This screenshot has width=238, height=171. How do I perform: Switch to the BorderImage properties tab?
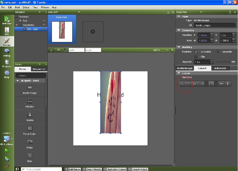[x=185, y=68]
